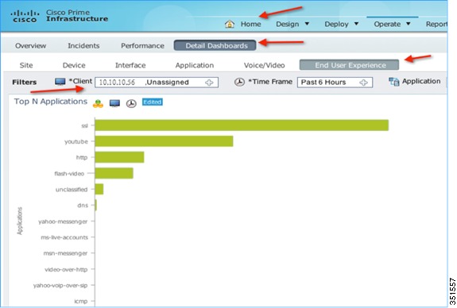This screenshot has height=308, width=457.
Task: Click the yahoo-voip-over-sip axis label
Action: (x=60, y=285)
